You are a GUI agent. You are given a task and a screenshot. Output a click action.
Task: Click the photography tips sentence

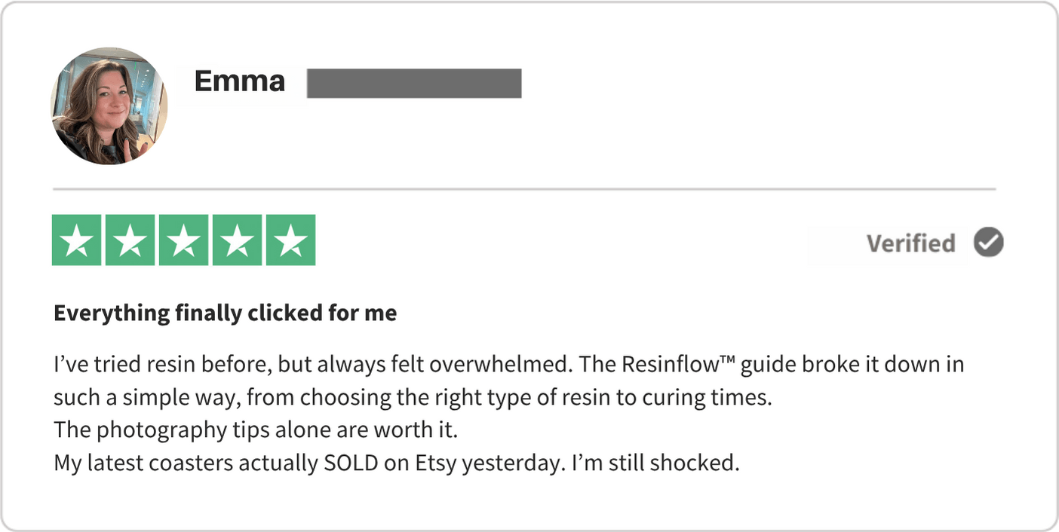256,430
